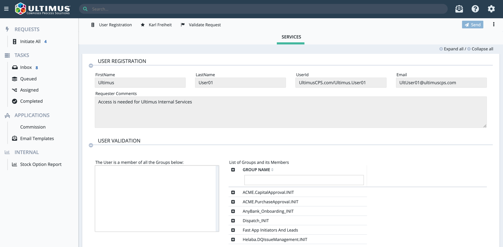
Task: Expand ACME.CapitalApproval.INIT group row
Action: (x=233, y=192)
